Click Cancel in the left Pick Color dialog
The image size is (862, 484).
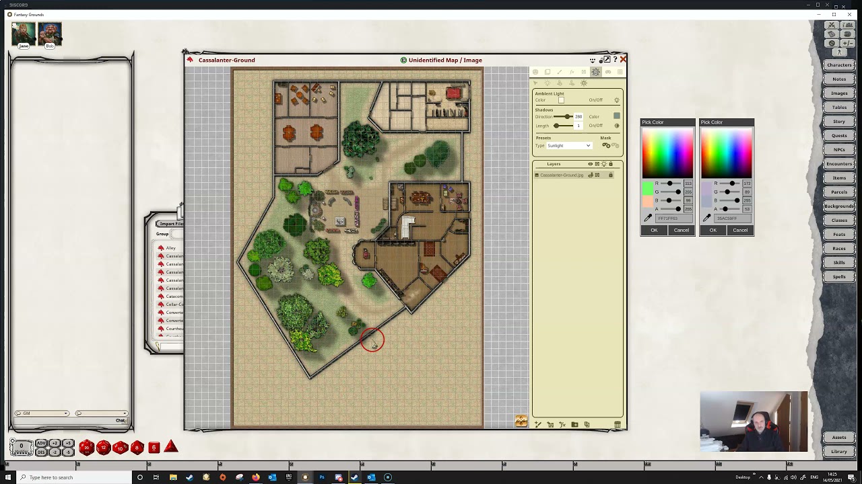(x=682, y=230)
